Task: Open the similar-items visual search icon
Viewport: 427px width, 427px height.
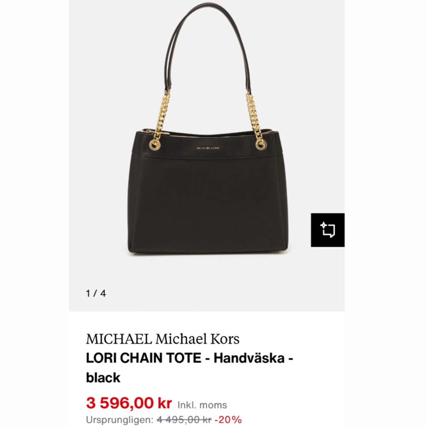Action: (x=328, y=230)
